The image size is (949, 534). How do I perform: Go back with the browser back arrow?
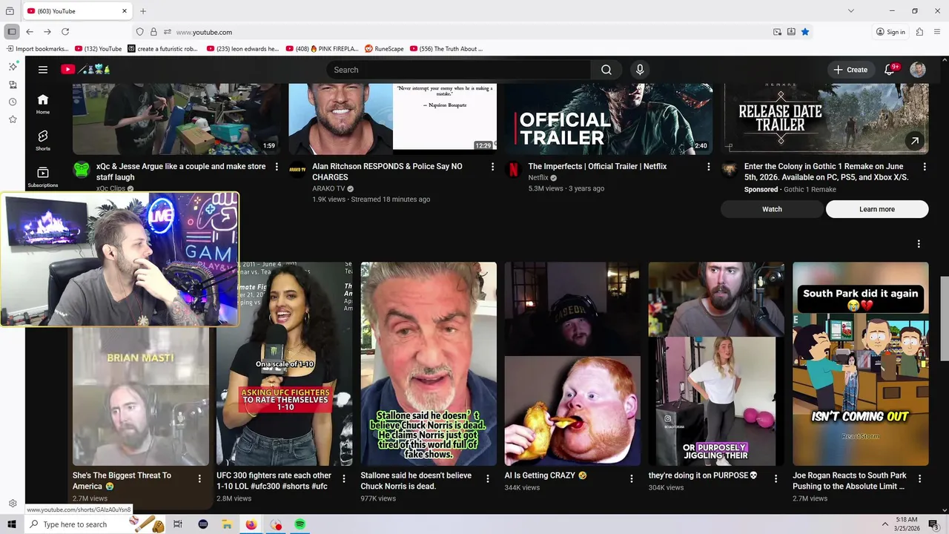[30, 32]
